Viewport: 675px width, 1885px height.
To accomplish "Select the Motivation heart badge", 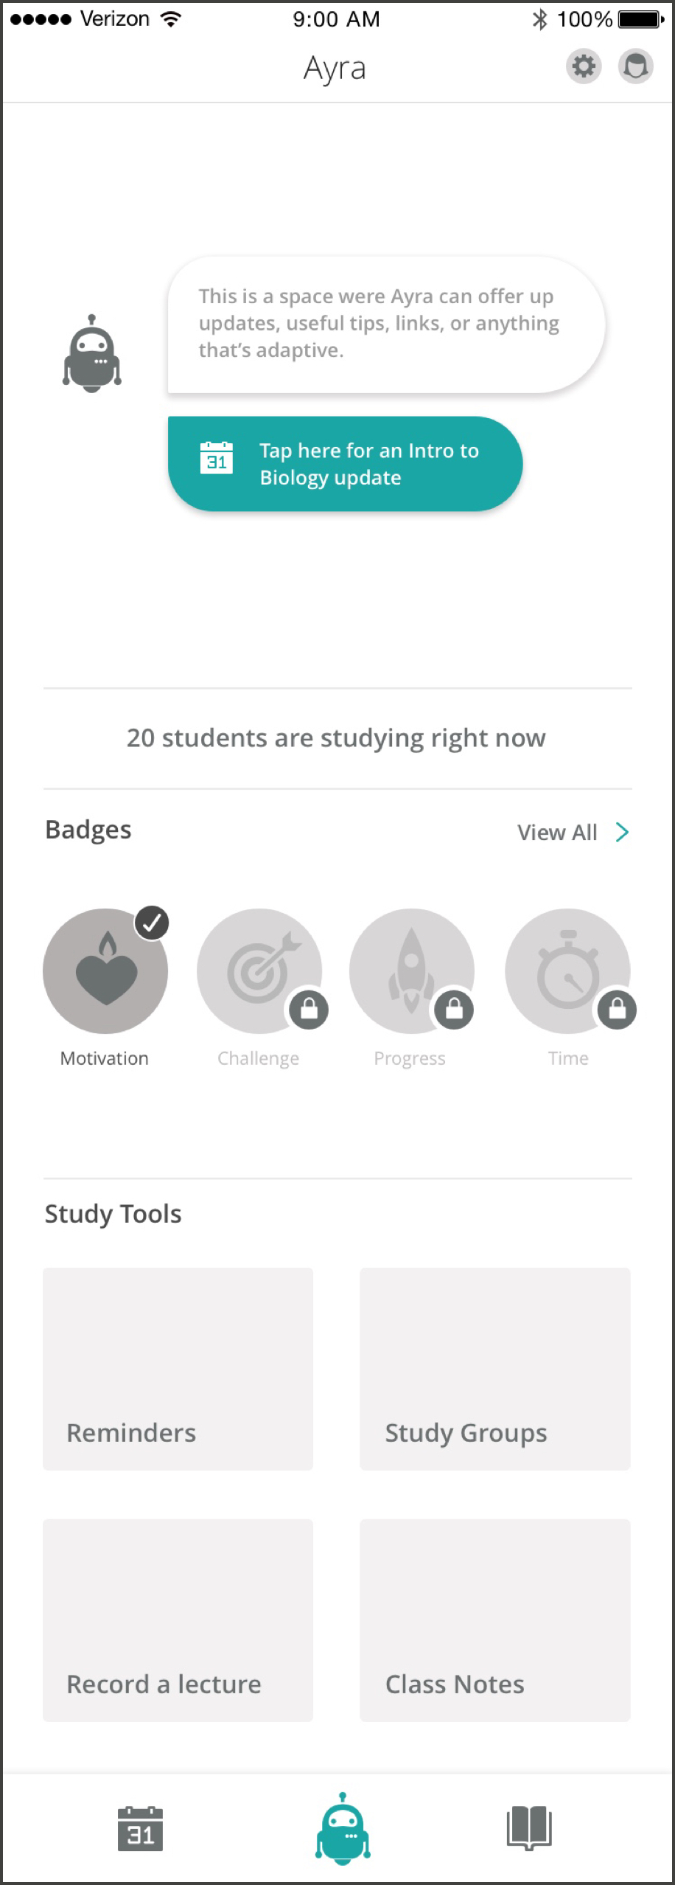I will [x=105, y=972].
